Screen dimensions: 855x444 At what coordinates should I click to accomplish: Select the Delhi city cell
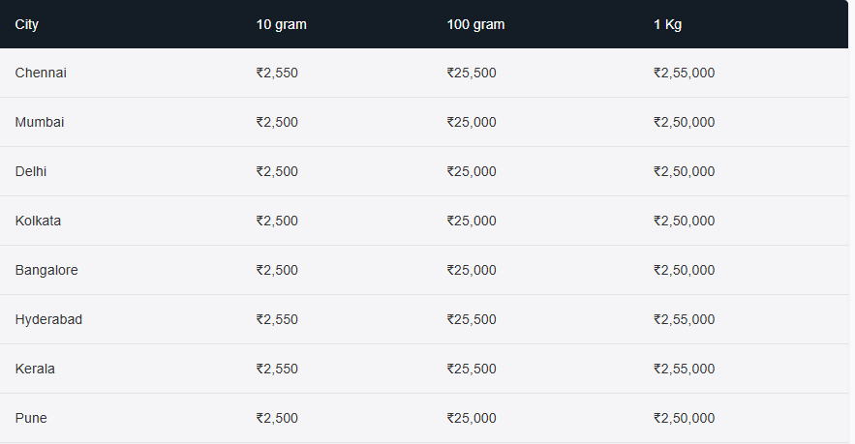click(x=31, y=171)
